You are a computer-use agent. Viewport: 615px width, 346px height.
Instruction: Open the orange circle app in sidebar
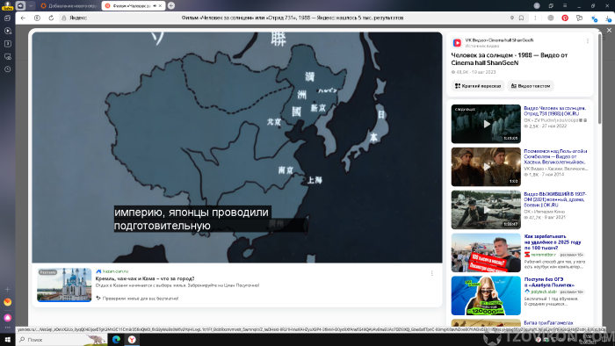tap(7, 302)
